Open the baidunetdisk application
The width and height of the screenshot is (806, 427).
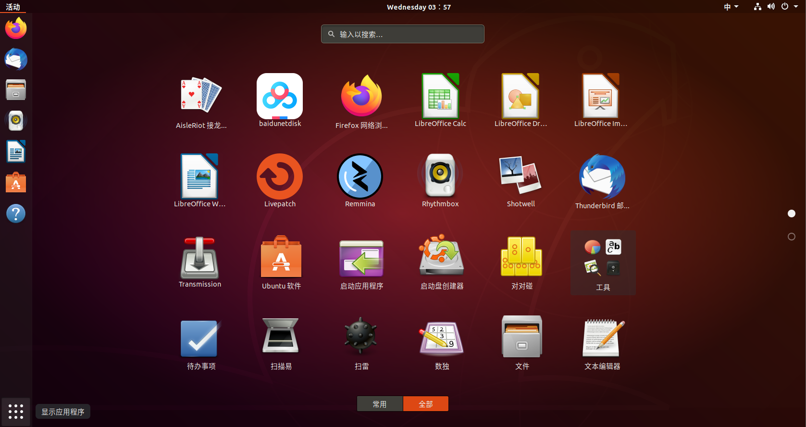(280, 101)
